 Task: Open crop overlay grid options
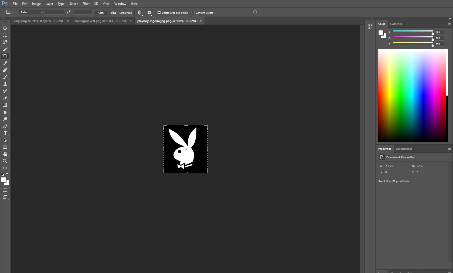point(140,13)
